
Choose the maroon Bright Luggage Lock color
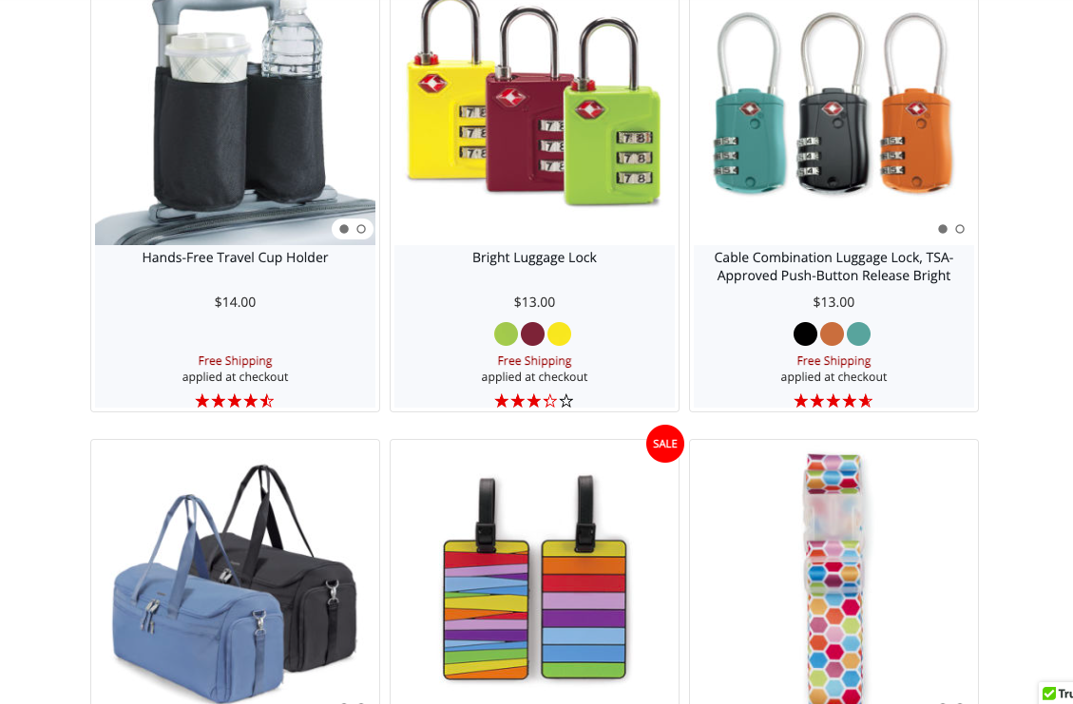coord(532,333)
